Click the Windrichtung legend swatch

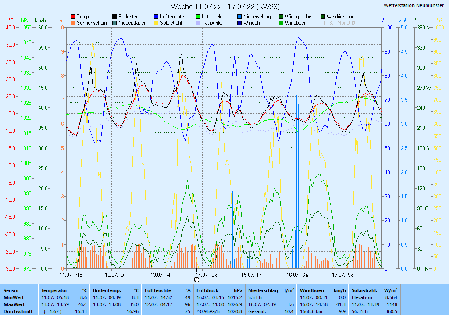pos(323,17)
